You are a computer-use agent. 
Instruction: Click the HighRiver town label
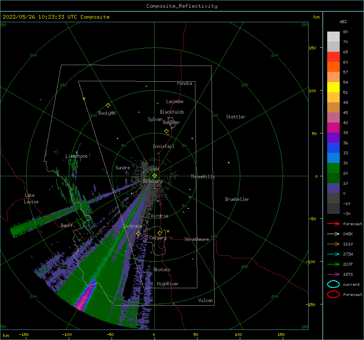(x=168, y=284)
